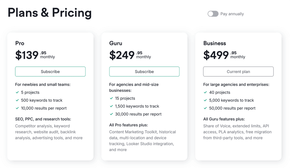
Task: Click checkmark beside 50,000 results per report
Action: point(205,108)
